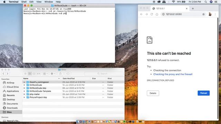Click the Finder share button
221x124 pixels.
[x=60, y=73]
